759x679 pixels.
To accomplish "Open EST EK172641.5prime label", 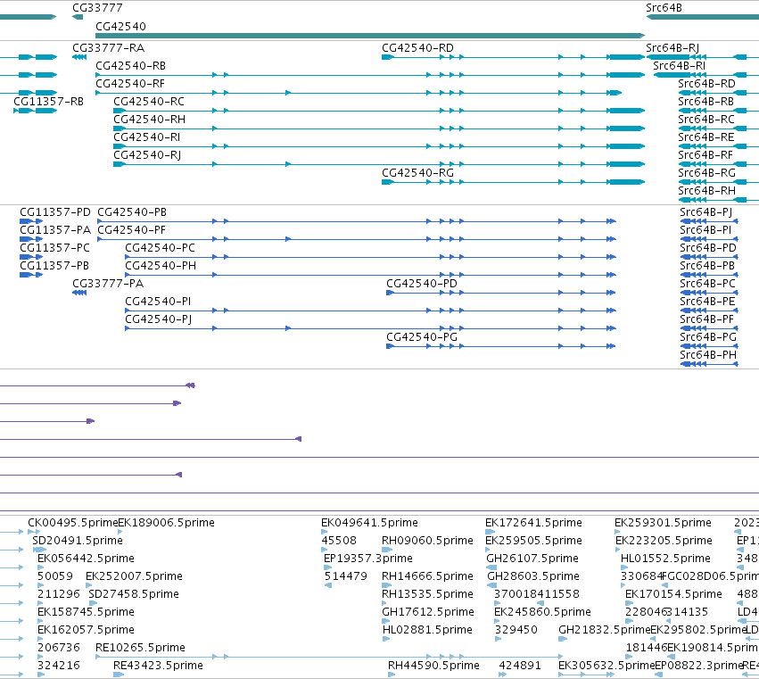I will [x=533, y=523].
